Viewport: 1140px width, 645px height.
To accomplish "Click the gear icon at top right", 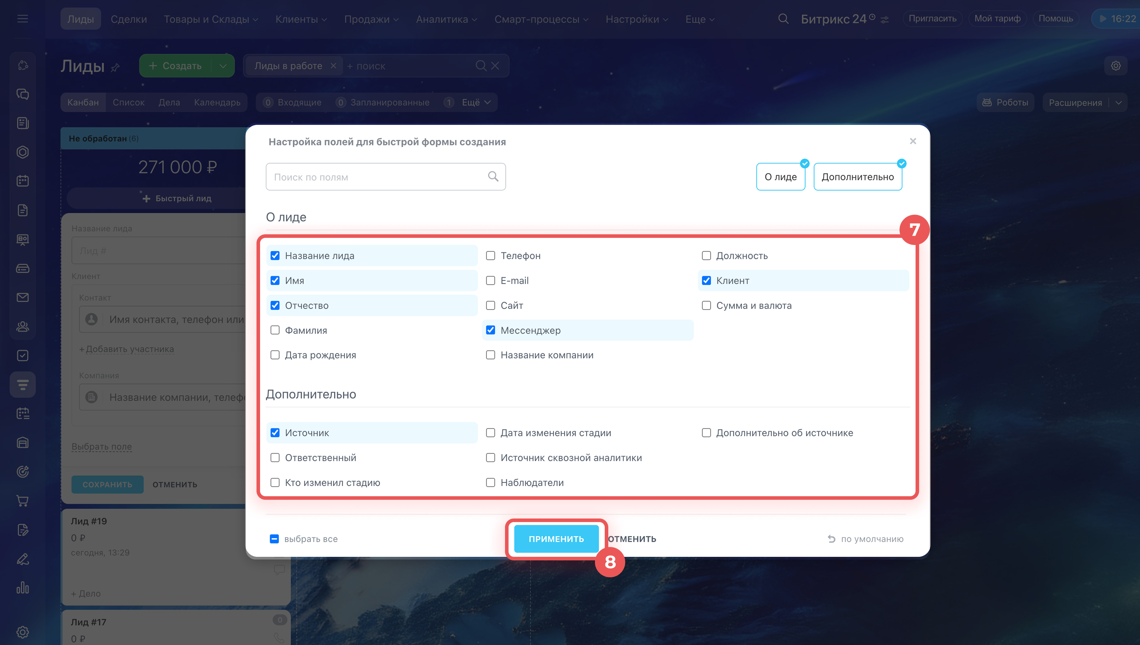I will pyautogui.click(x=1116, y=66).
